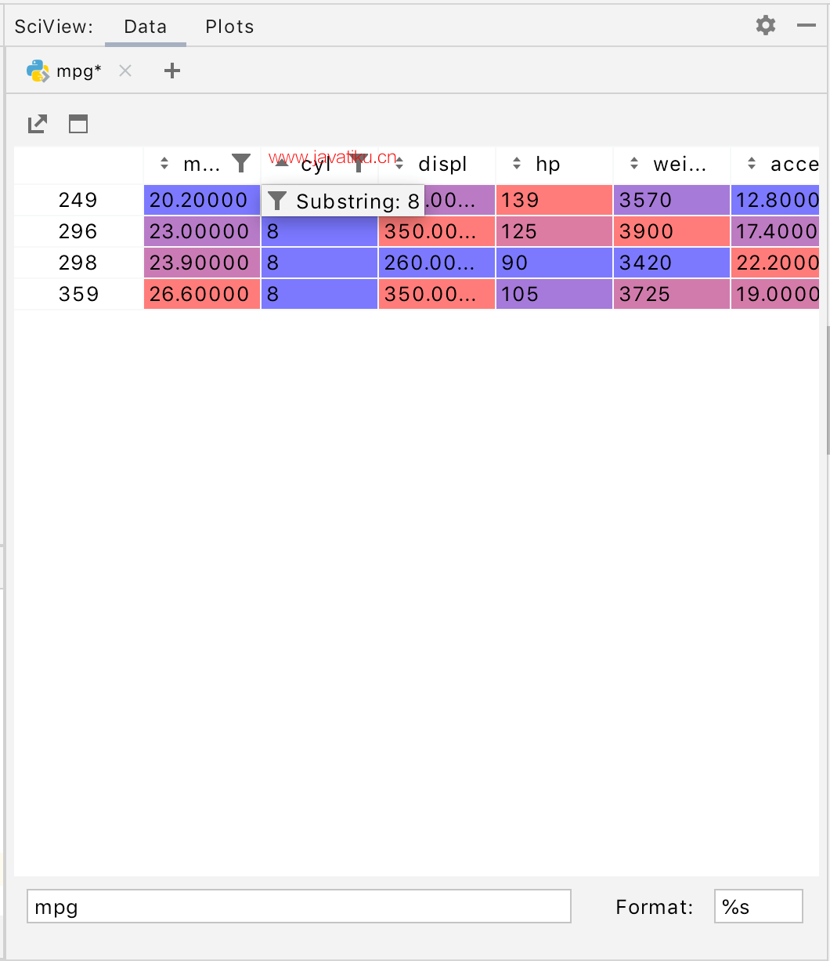Select displ cell in row 296
The height and width of the screenshot is (961, 830).
(x=437, y=231)
